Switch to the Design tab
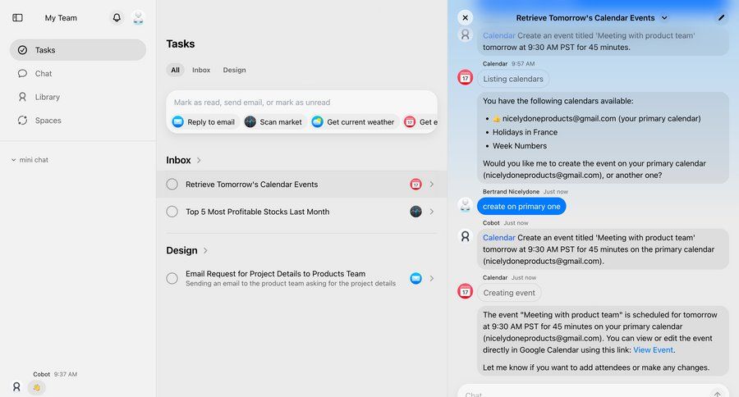 click(234, 70)
